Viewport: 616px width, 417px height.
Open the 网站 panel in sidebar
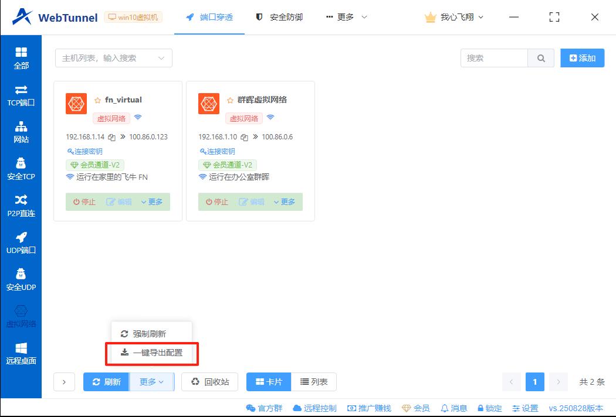pos(21,131)
